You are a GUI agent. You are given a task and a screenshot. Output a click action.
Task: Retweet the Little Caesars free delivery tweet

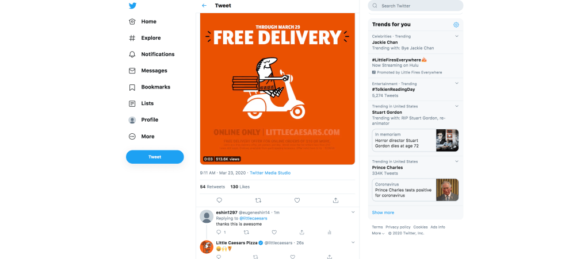tap(258, 200)
